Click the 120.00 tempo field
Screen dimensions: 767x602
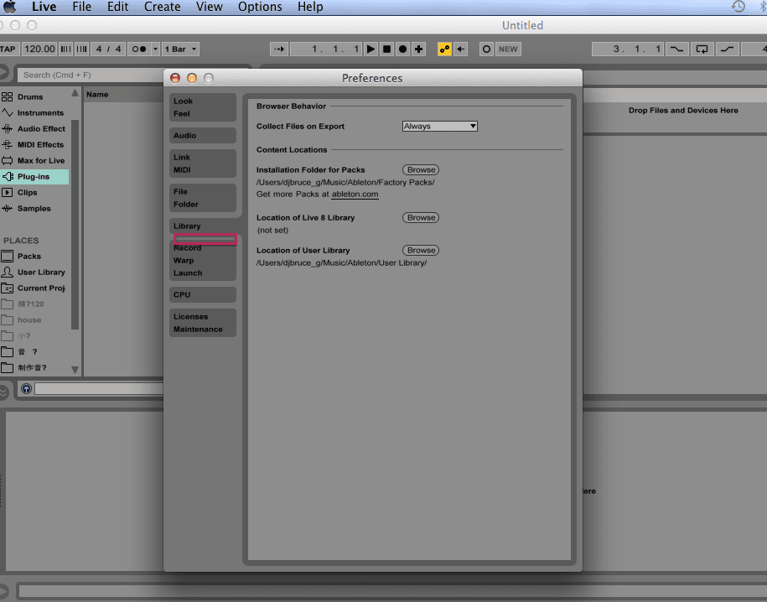(x=39, y=49)
